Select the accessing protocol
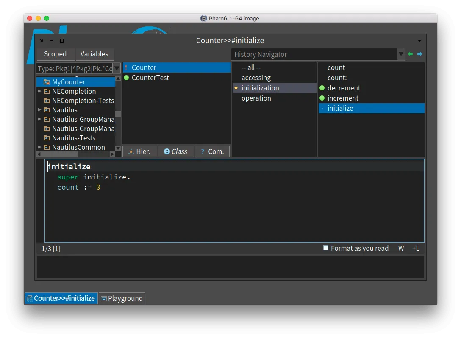Image resolution: width=461 pixels, height=339 pixels. [274, 78]
